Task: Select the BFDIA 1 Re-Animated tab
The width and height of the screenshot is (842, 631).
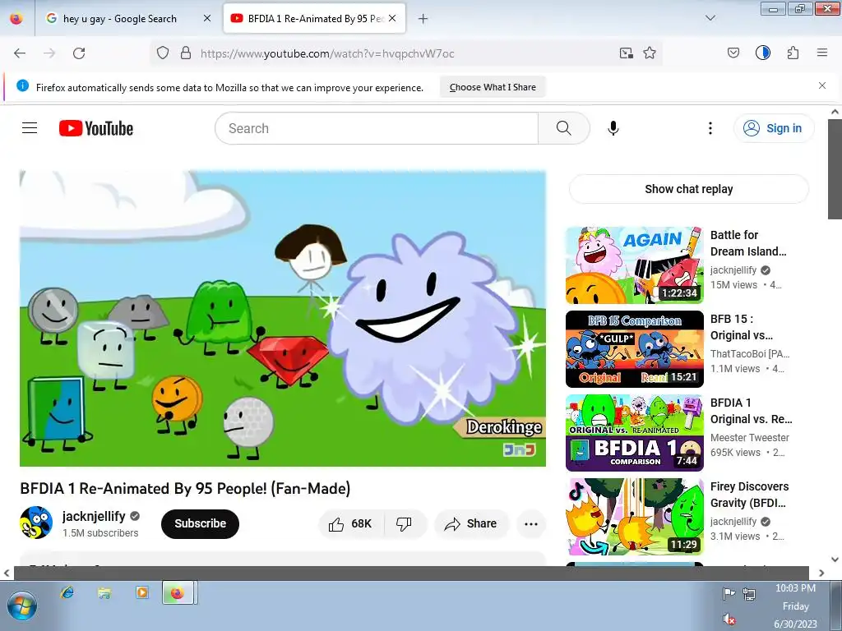Action: (x=314, y=19)
